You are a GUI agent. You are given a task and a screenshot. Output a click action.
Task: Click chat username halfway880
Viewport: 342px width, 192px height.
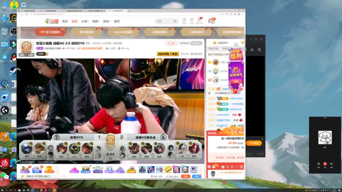222,115
